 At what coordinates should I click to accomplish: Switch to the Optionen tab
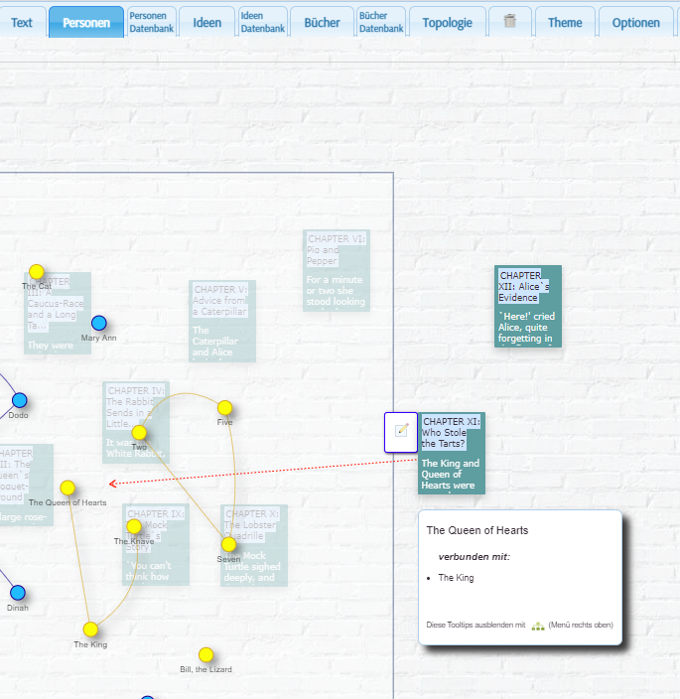(635, 22)
